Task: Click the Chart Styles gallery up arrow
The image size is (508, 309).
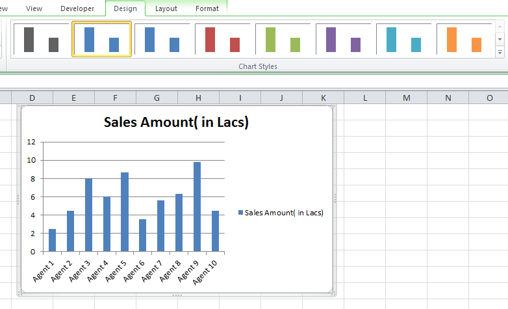Action: pyautogui.click(x=500, y=27)
